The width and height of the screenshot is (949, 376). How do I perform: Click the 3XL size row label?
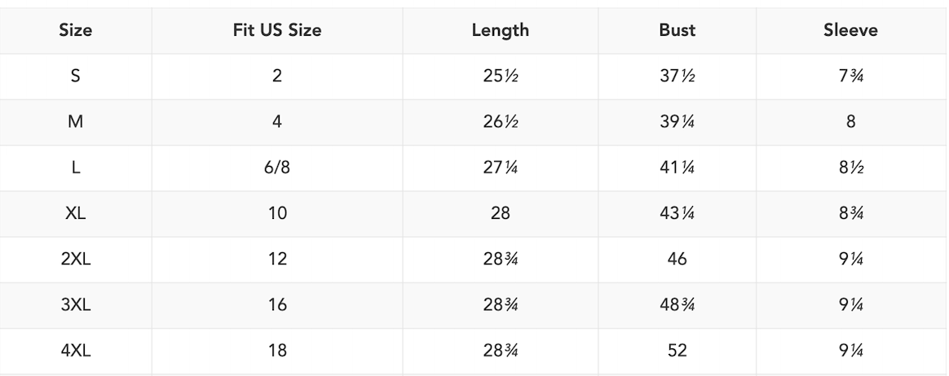[75, 305]
